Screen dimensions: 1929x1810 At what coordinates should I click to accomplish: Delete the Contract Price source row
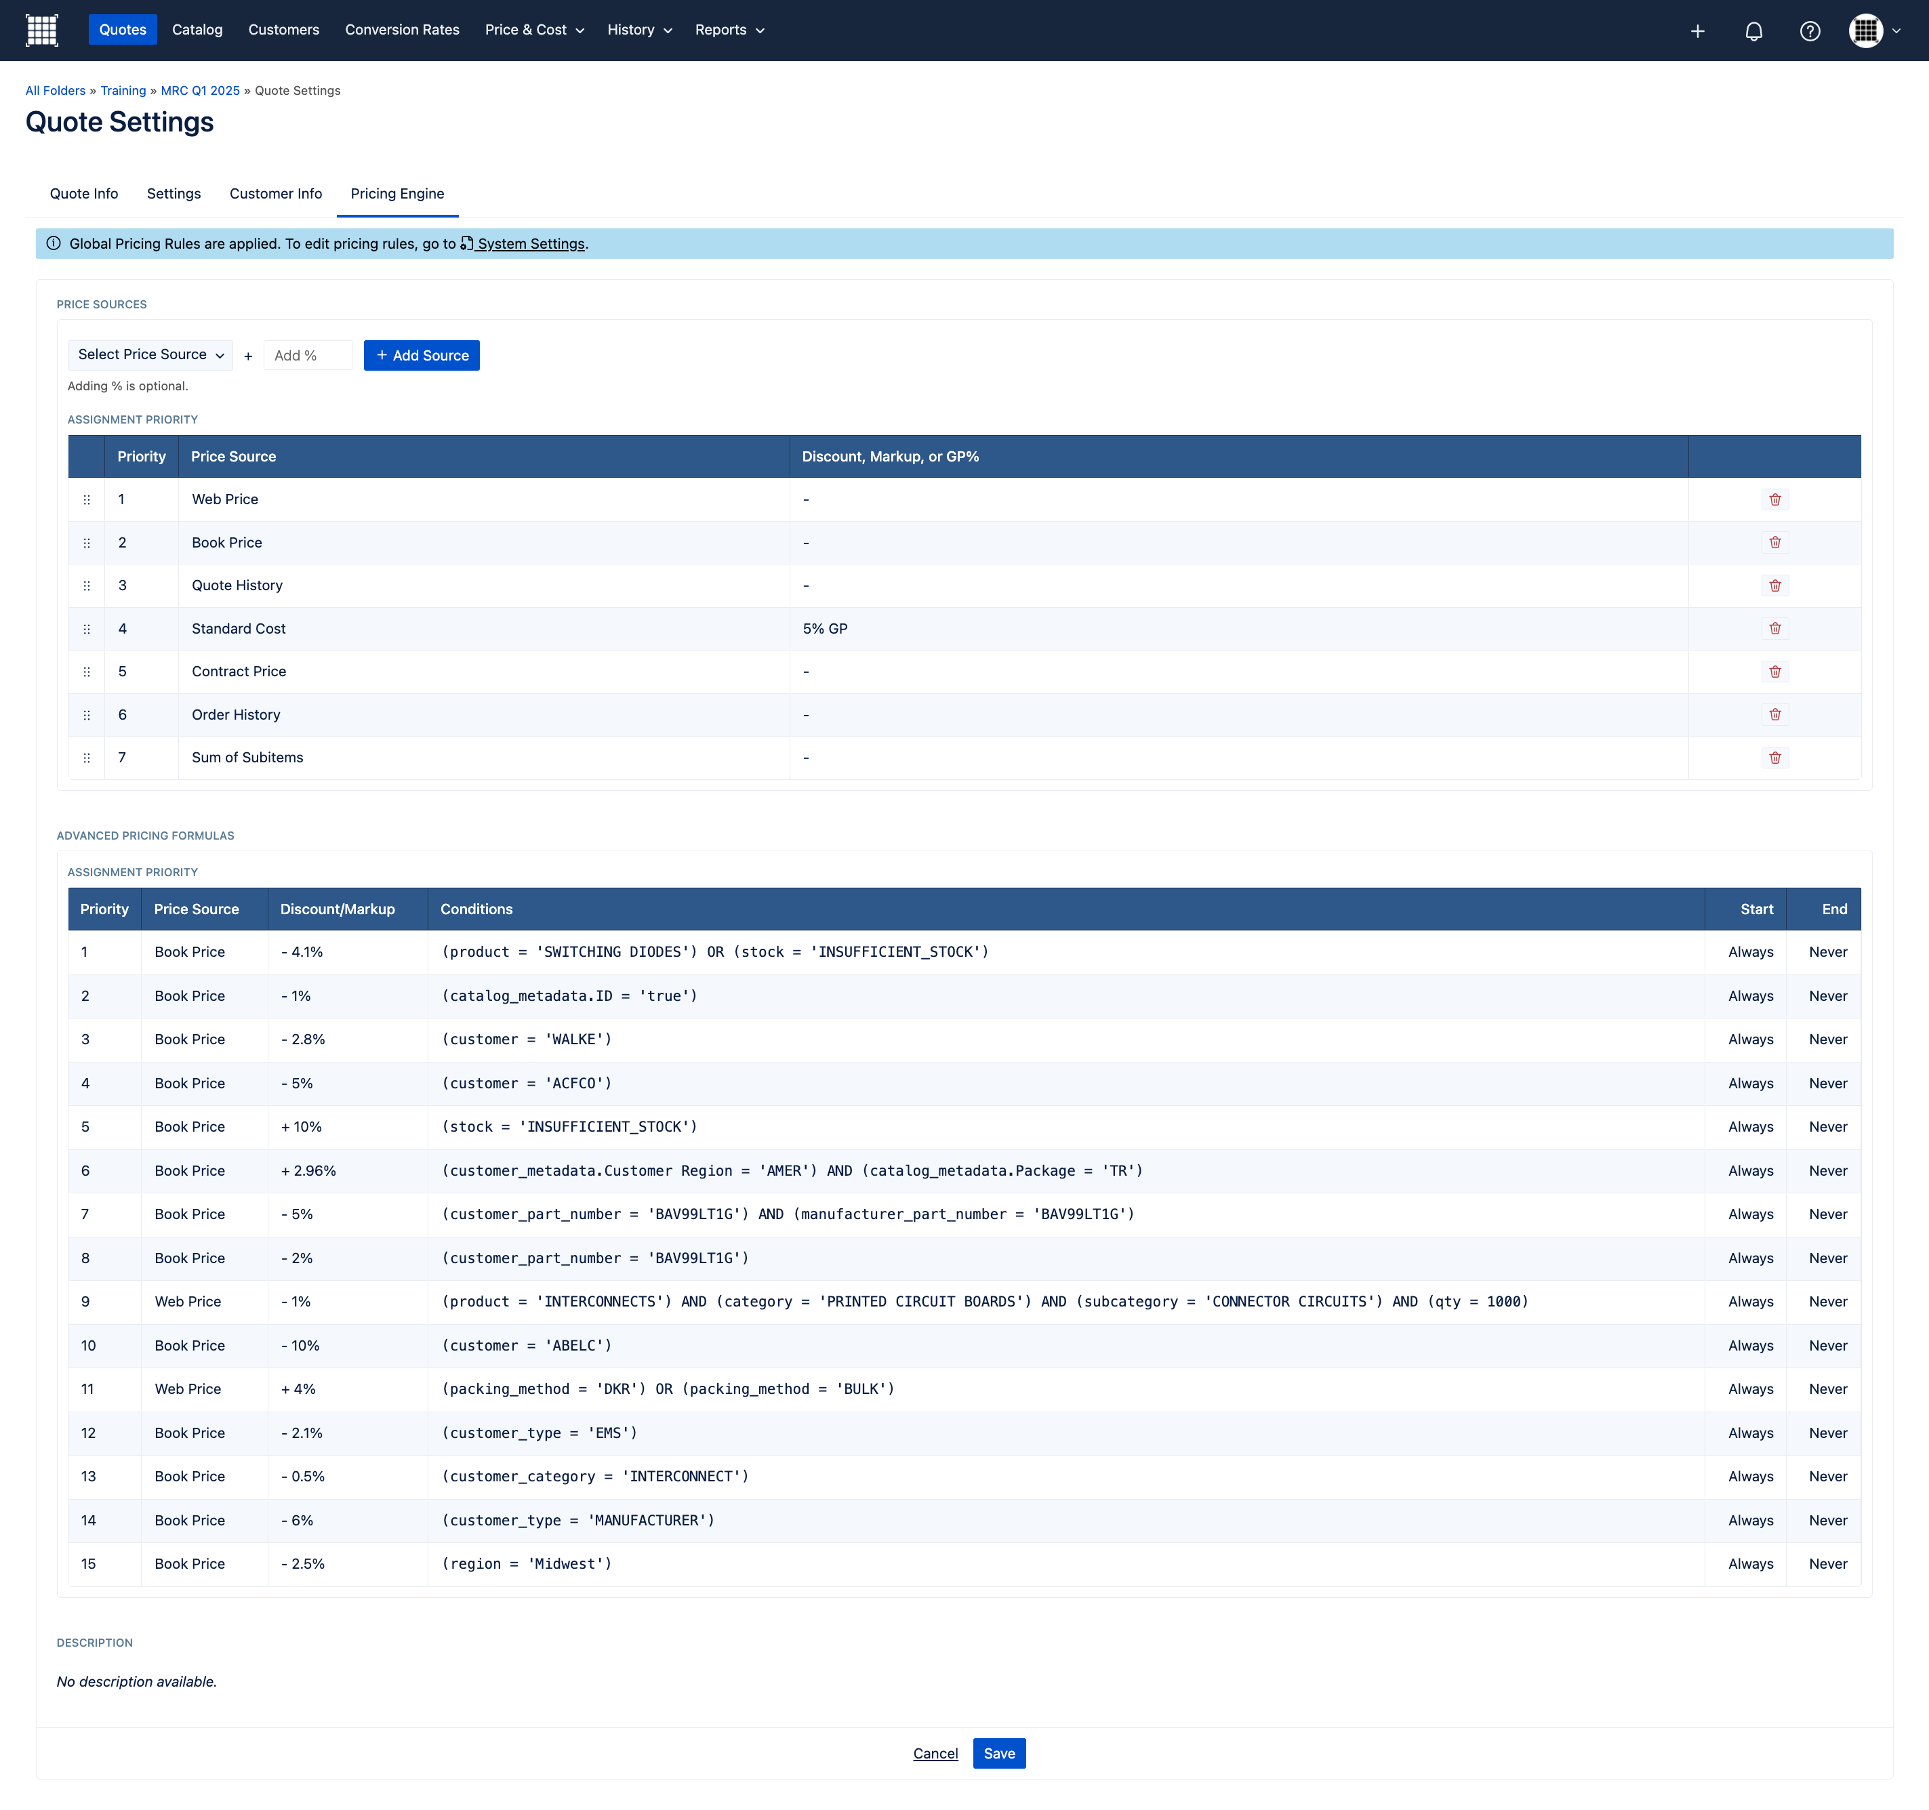pyautogui.click(x=1774, y=672)
